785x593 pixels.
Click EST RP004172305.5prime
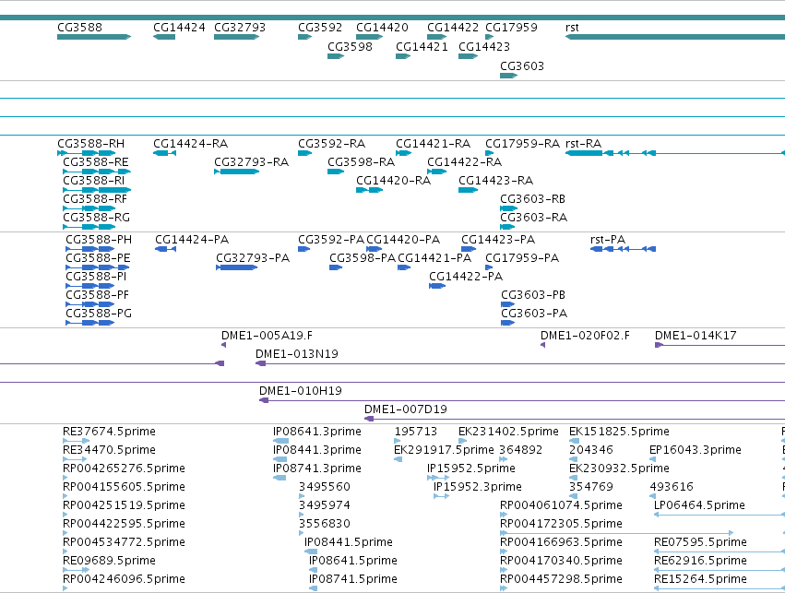(617, 533)
